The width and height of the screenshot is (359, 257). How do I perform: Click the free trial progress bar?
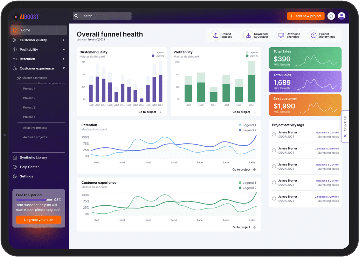point(34,199)
